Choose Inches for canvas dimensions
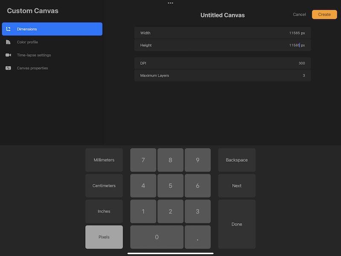Image resolution: width=341 pixels, height=256 pixels. coord(104,211)
